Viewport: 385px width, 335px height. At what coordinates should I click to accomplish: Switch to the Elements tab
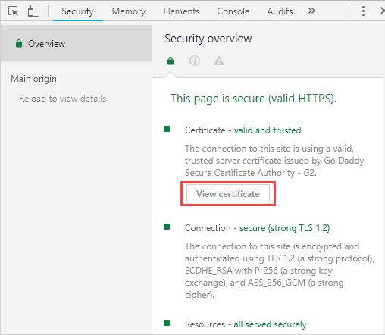point(181,11)
